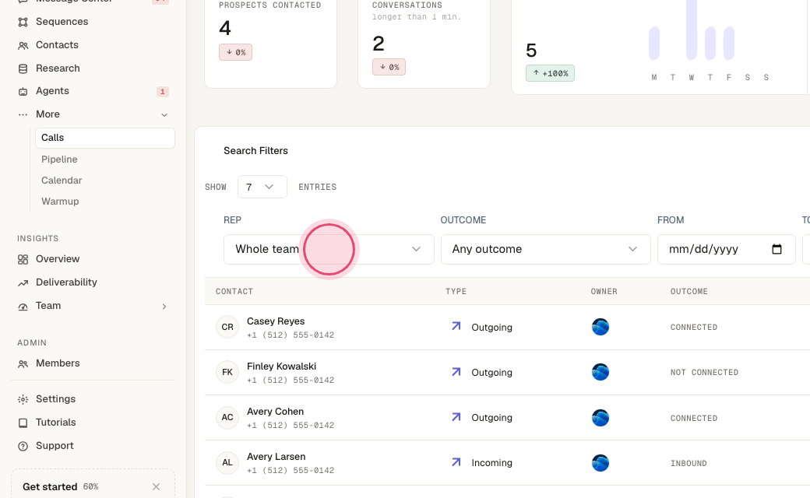Click the Research database icon
The image size is (810, 498).
tap(23, 68)
